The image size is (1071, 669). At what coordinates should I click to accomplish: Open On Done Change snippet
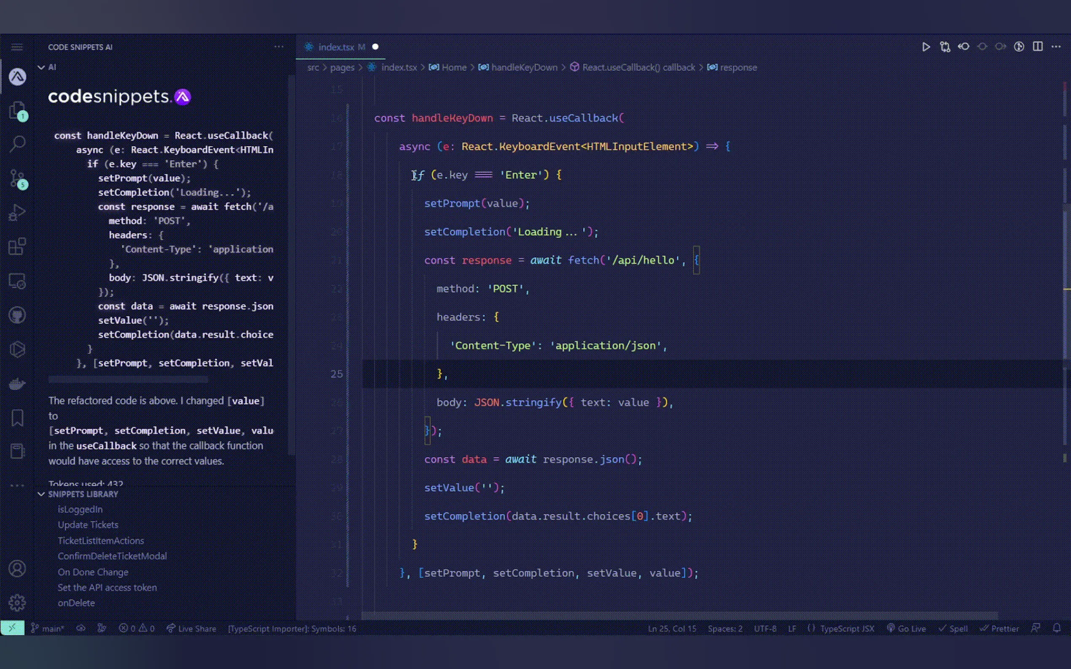click(93, 572)
